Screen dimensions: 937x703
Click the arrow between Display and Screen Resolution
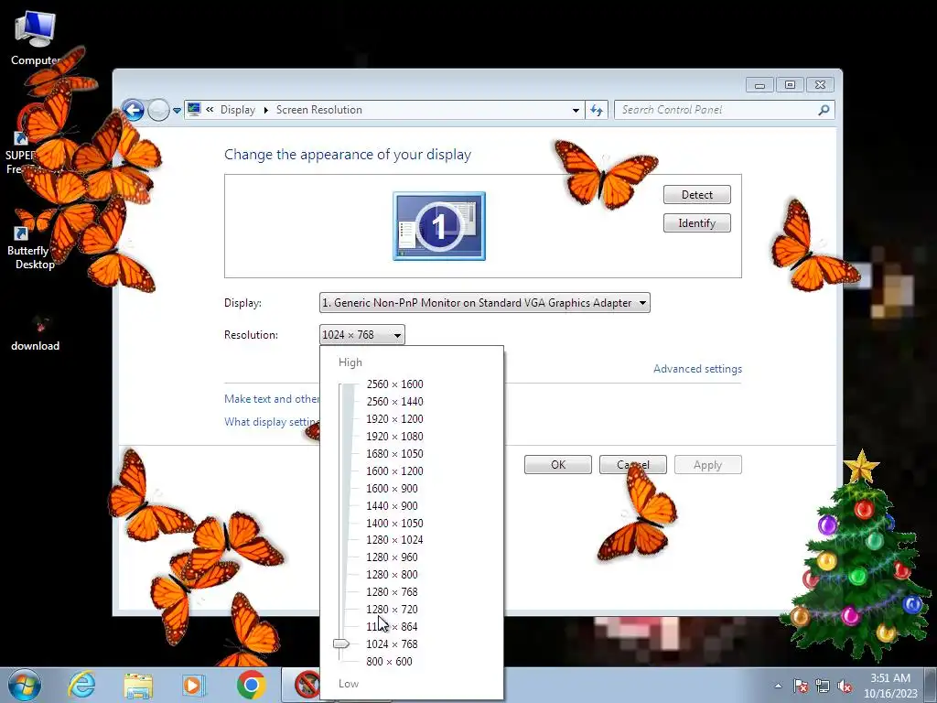click(x=266, y=110)
